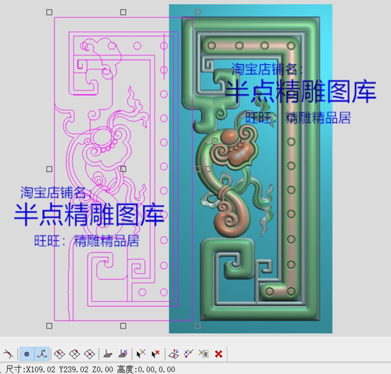This screenshot has height=374, width=391.
Task: Select the cursor with small red X icon
Action: (156, 354)
